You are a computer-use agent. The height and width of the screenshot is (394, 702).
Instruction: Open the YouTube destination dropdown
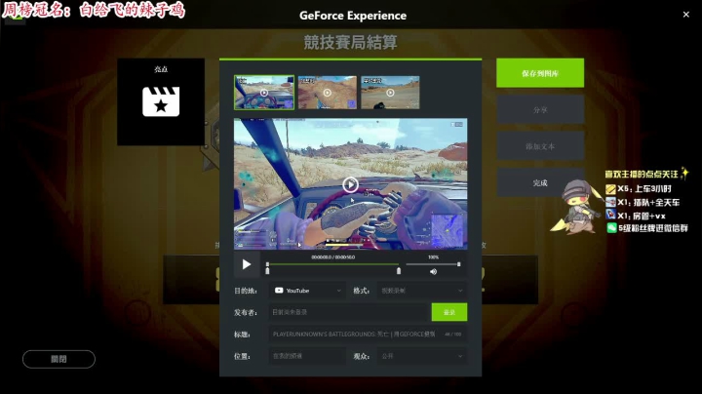click(307, 291)
